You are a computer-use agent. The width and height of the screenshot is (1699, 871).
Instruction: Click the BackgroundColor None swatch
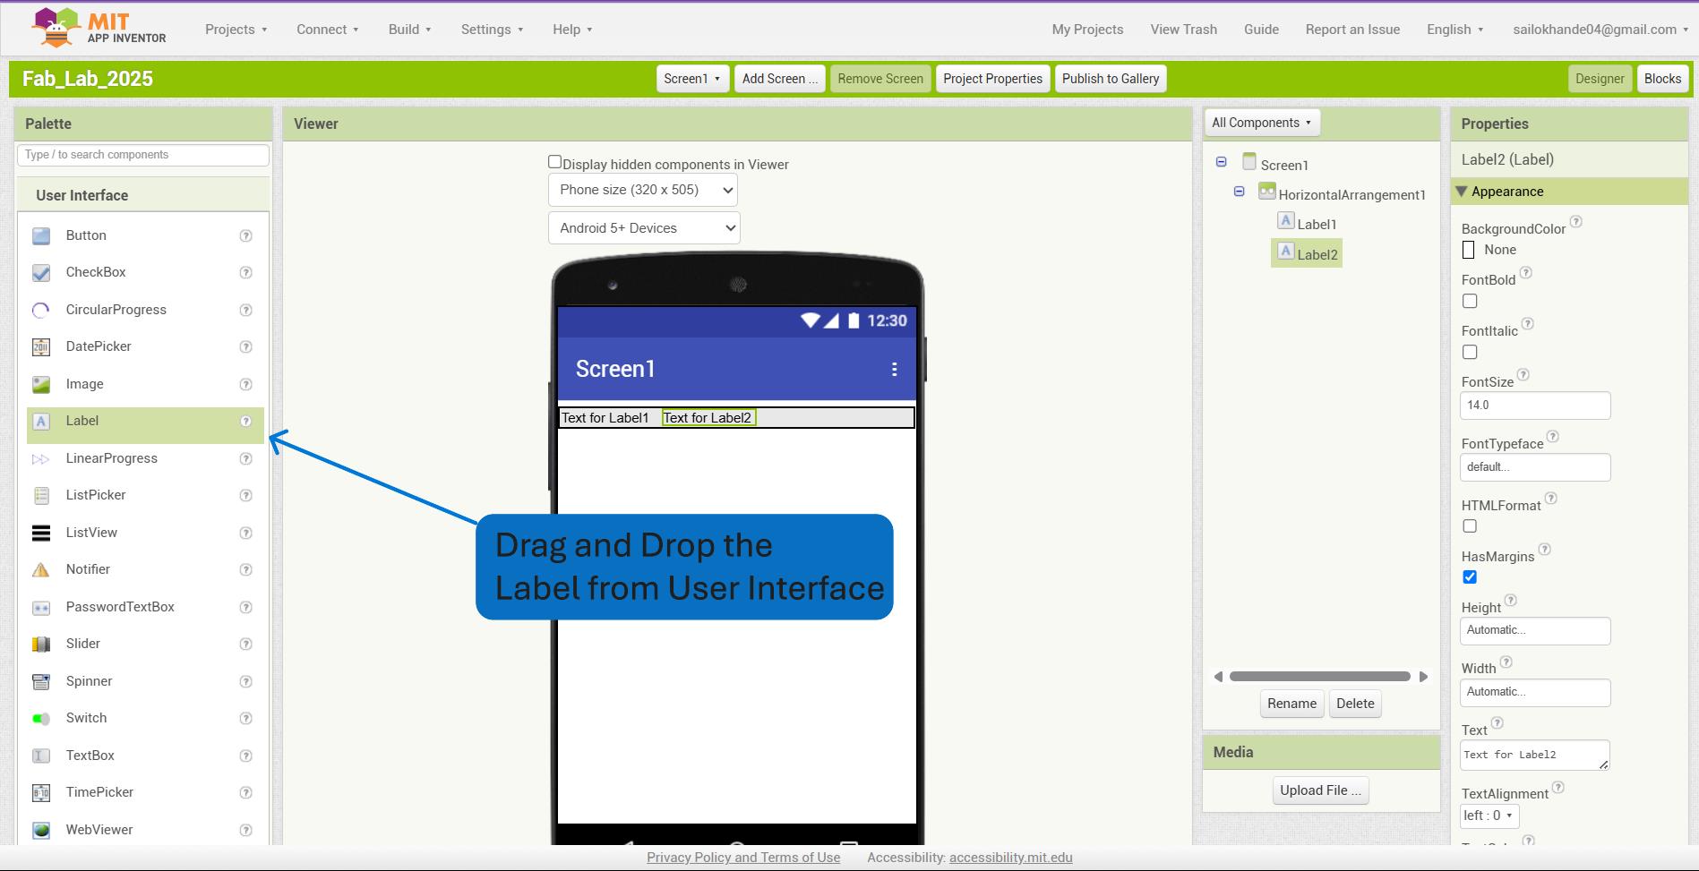1468,250
